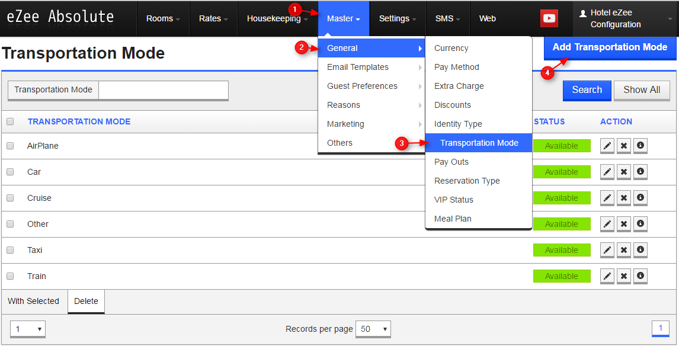Open the Guest Preferences submenu
Viewport: 679px width, 346px height.
pos(371,86)
